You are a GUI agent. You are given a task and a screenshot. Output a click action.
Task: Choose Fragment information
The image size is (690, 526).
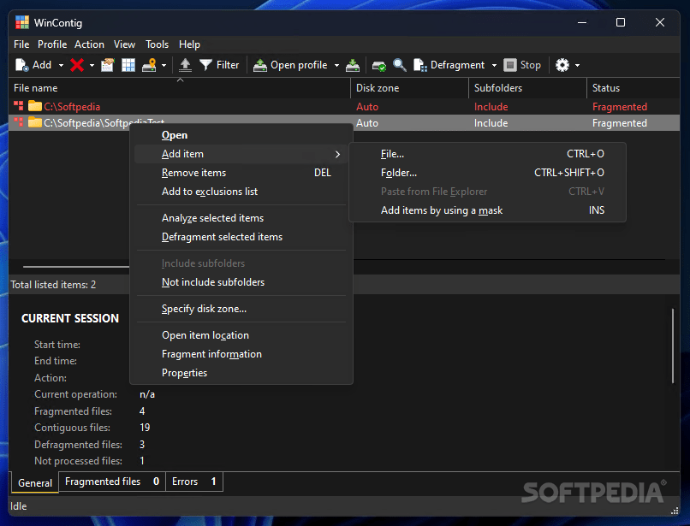241,354
